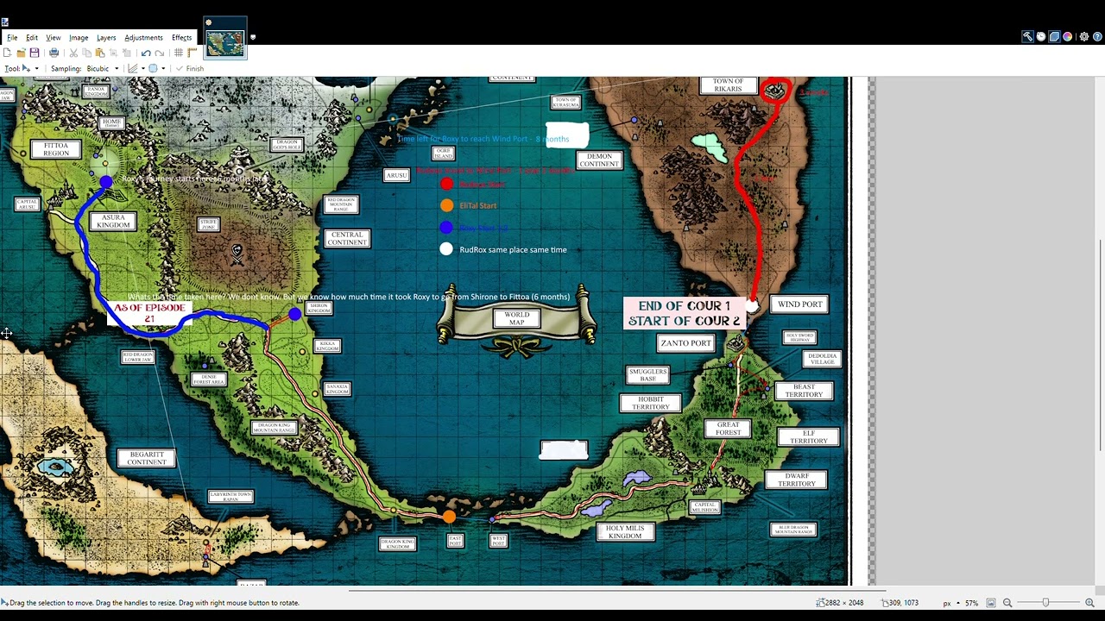
Task: Click the Finish button
Action: (x=190, y=69)
